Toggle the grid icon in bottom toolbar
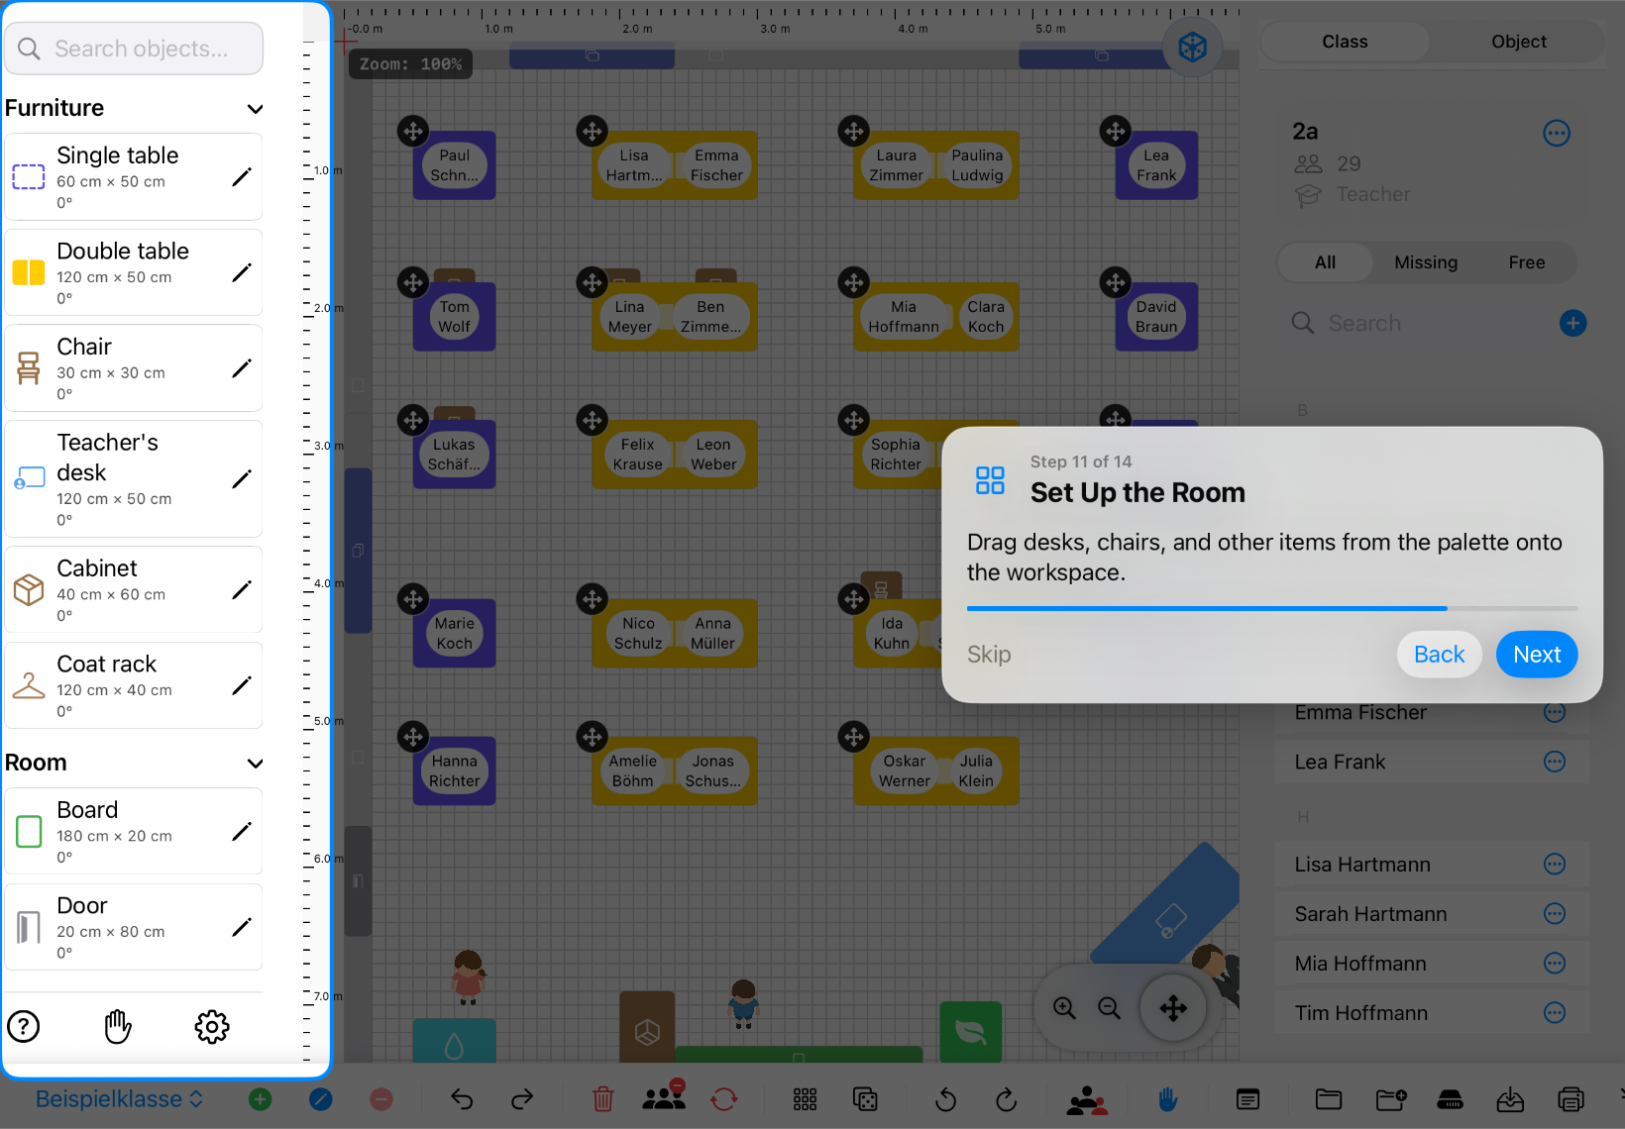 point(805,1099)
